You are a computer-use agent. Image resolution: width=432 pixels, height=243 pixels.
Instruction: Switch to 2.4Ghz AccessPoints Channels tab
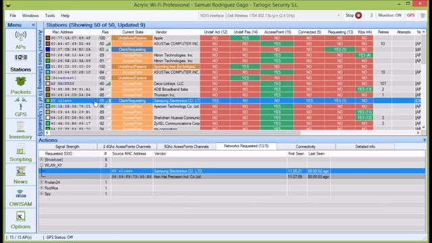point(127,146)
